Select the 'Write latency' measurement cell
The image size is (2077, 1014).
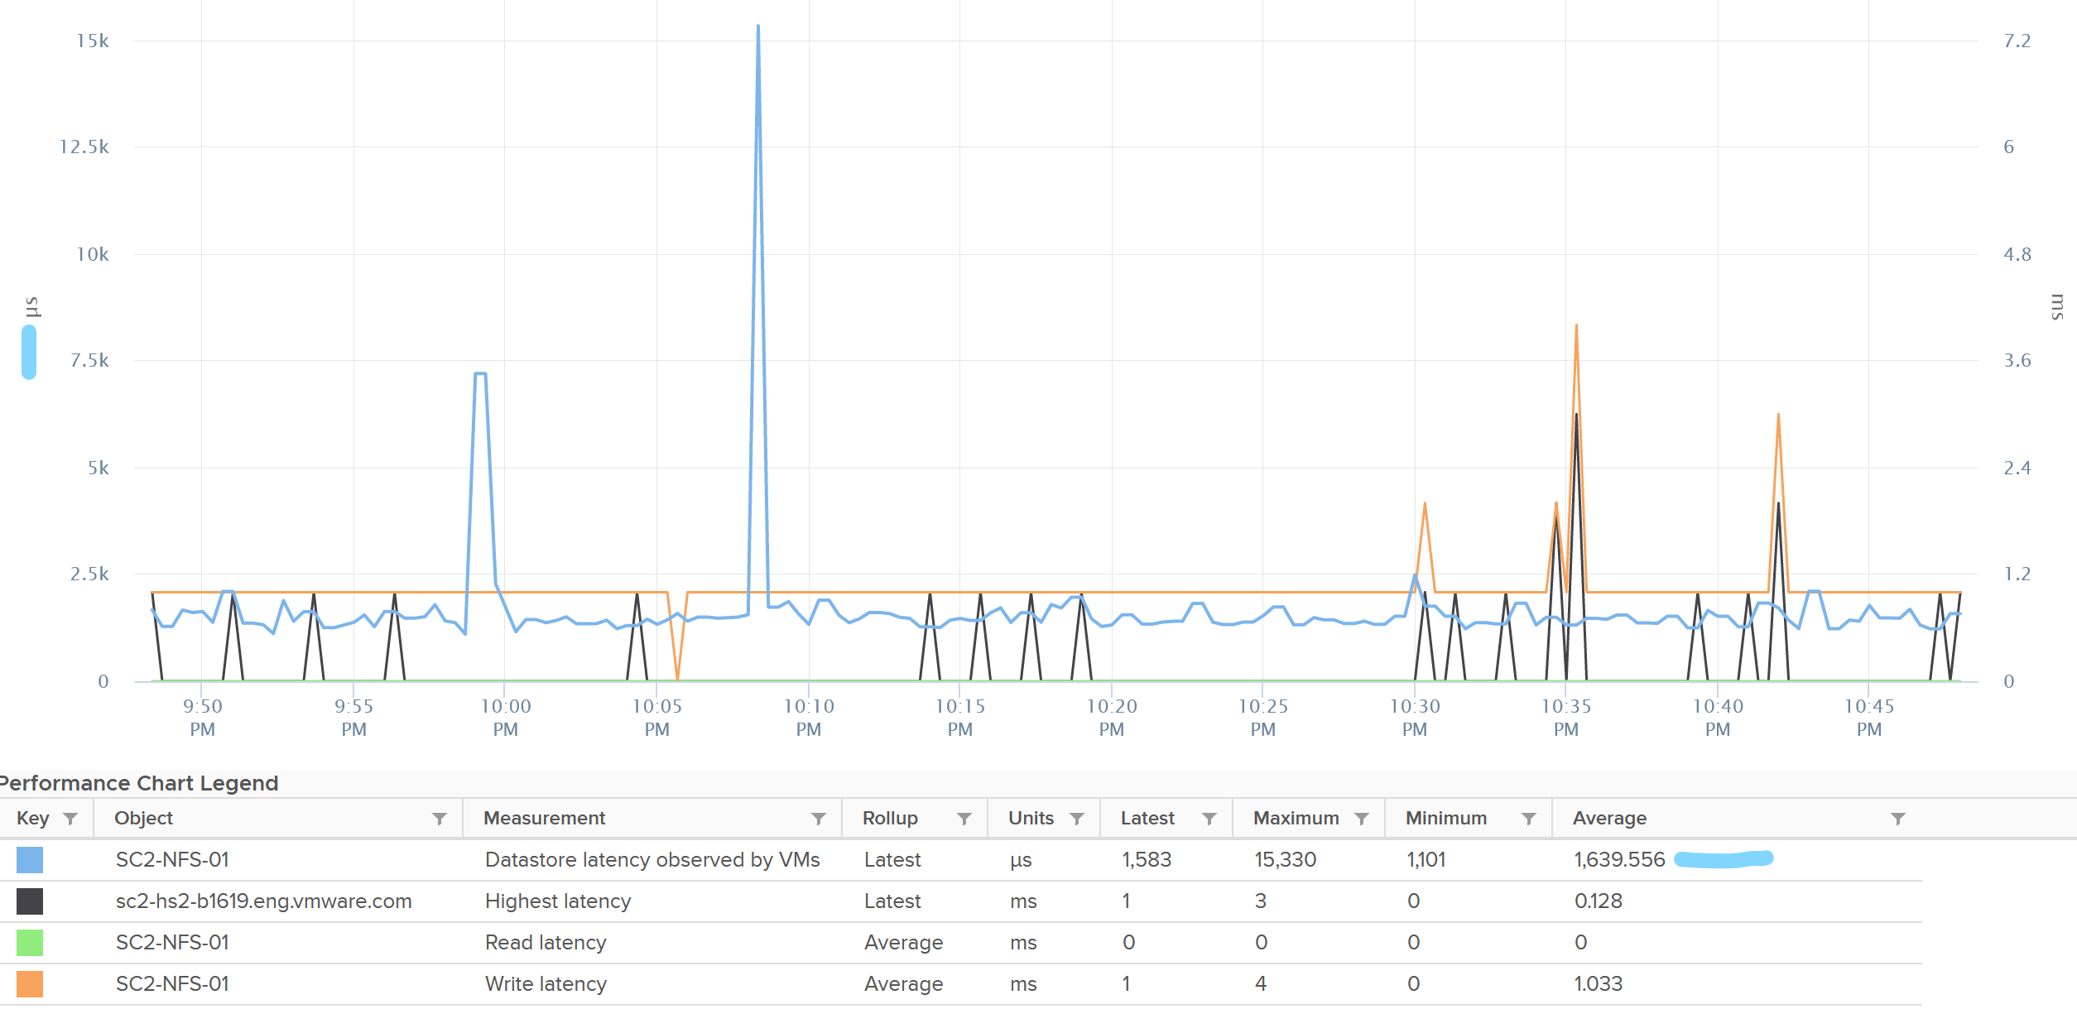(x=546, y=984)
